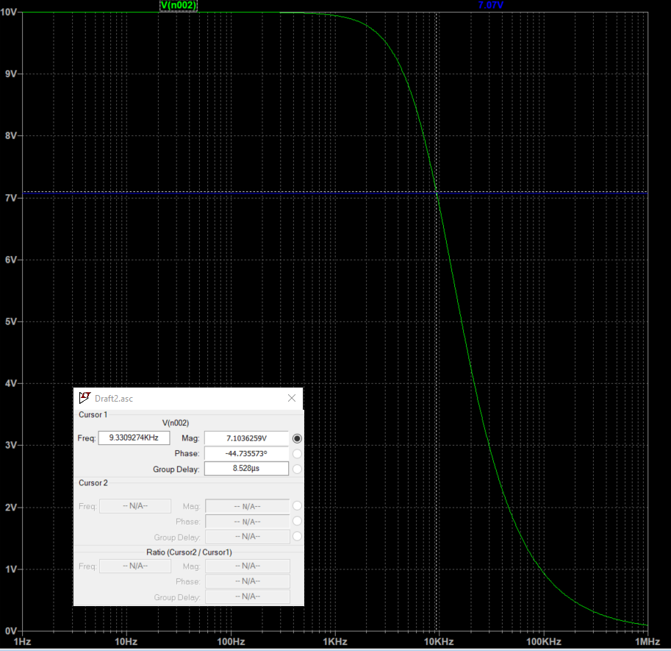Image resolution: width=671 pixels, height=651 pixels.
Task: Select the Cursor 2 Phase radio button
Action: 297,521
